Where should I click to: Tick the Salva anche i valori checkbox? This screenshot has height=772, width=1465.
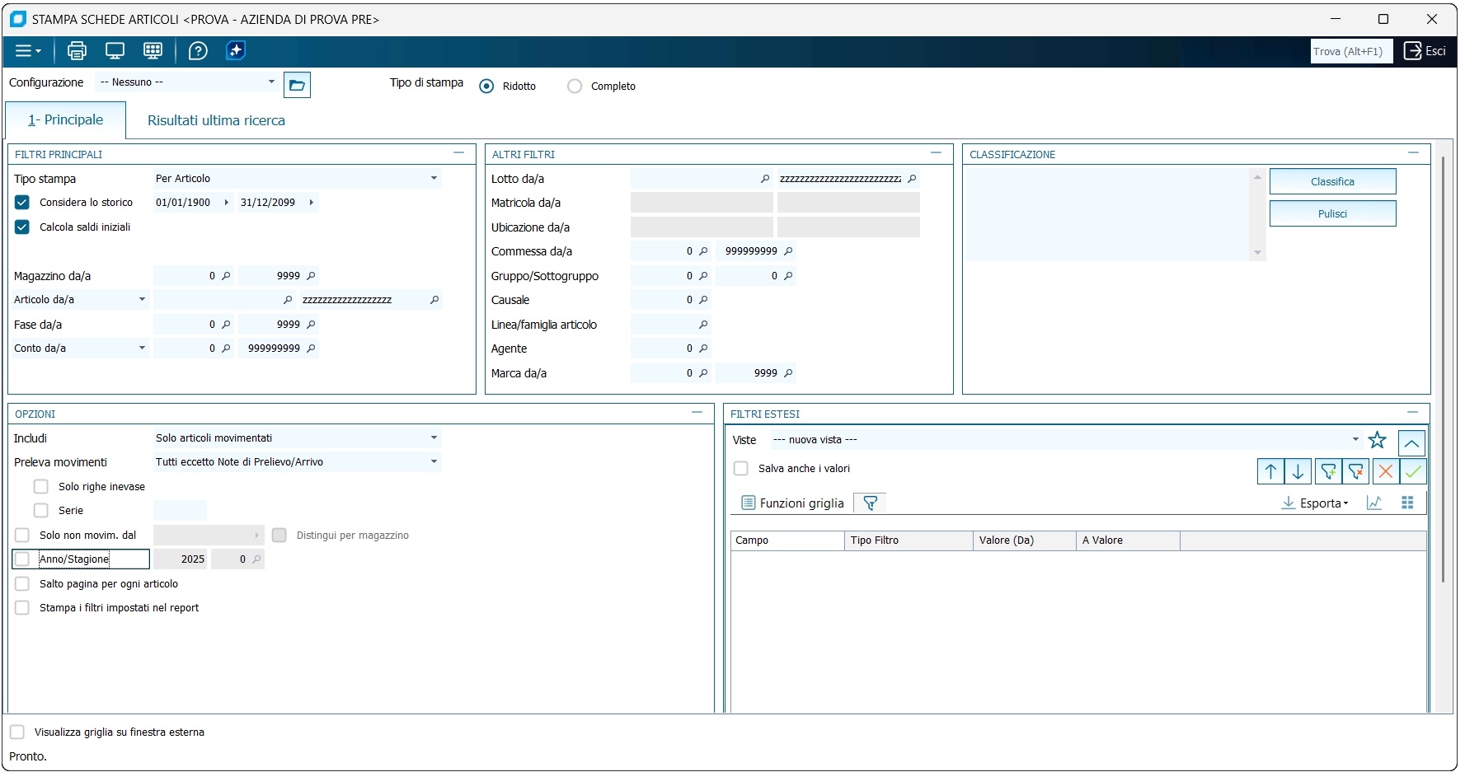pos(741,469)
